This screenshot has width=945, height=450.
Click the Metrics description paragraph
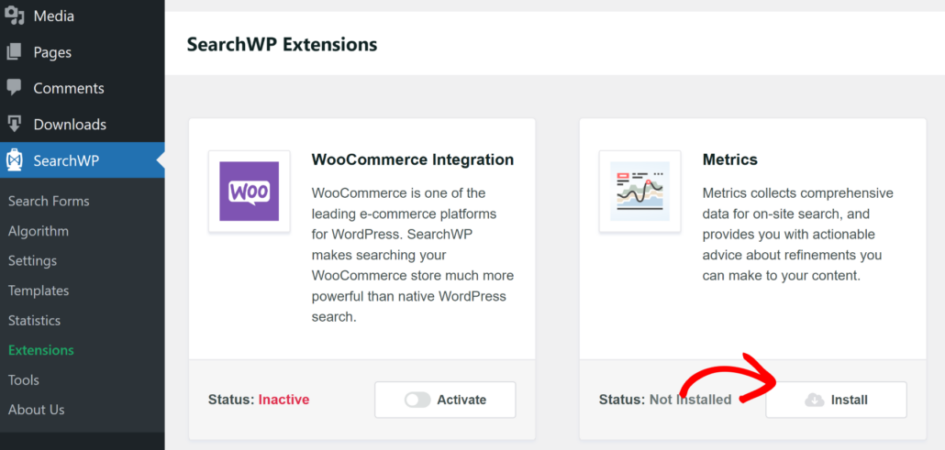798,235
